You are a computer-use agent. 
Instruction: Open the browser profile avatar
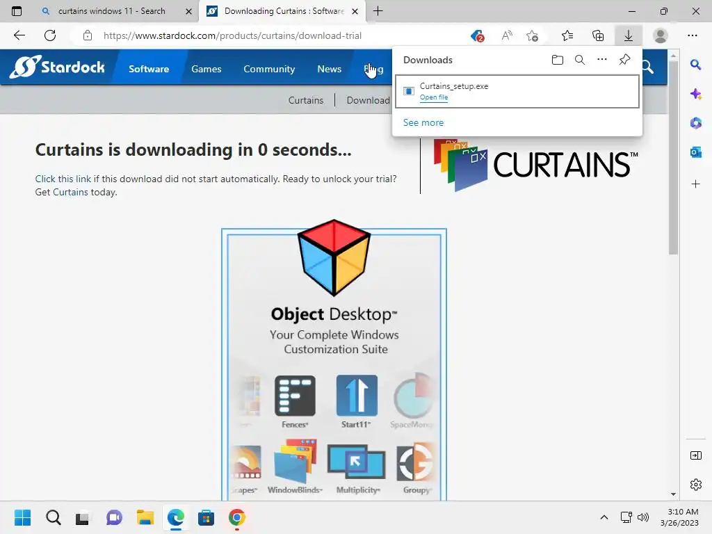661,35
